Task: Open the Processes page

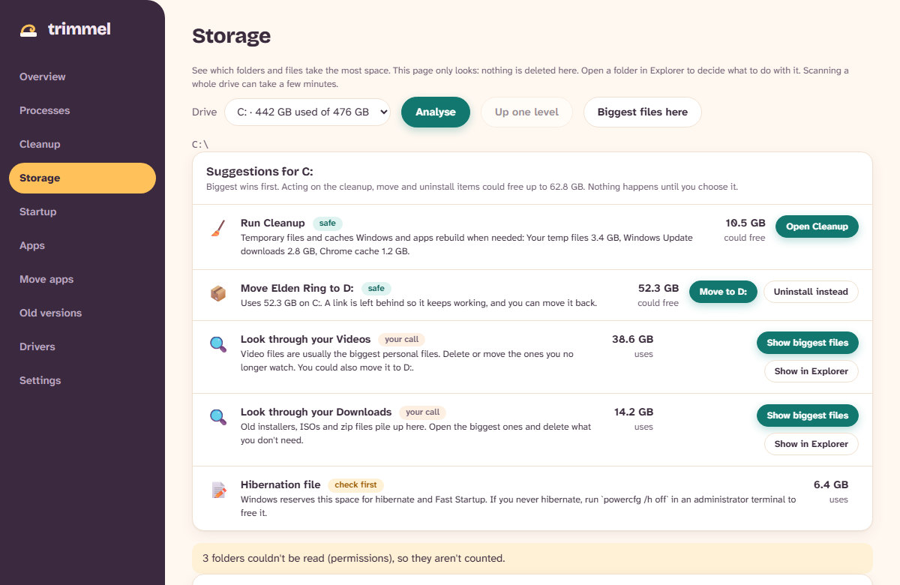Action: coord(82,110)
